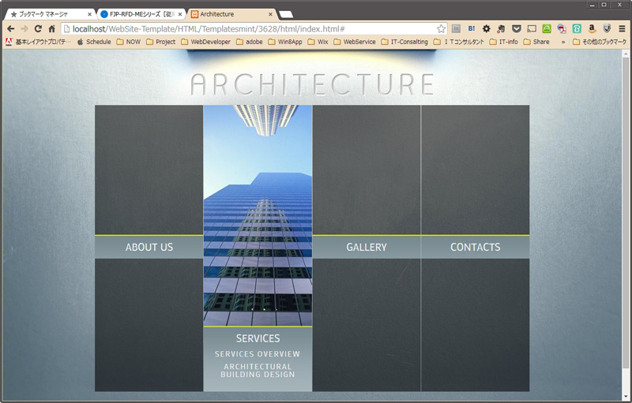Image resolution: width=632 pixels, height=403 pixels.
Task: Save page with the Pocket extension icon
Action: tap(517, 28)
